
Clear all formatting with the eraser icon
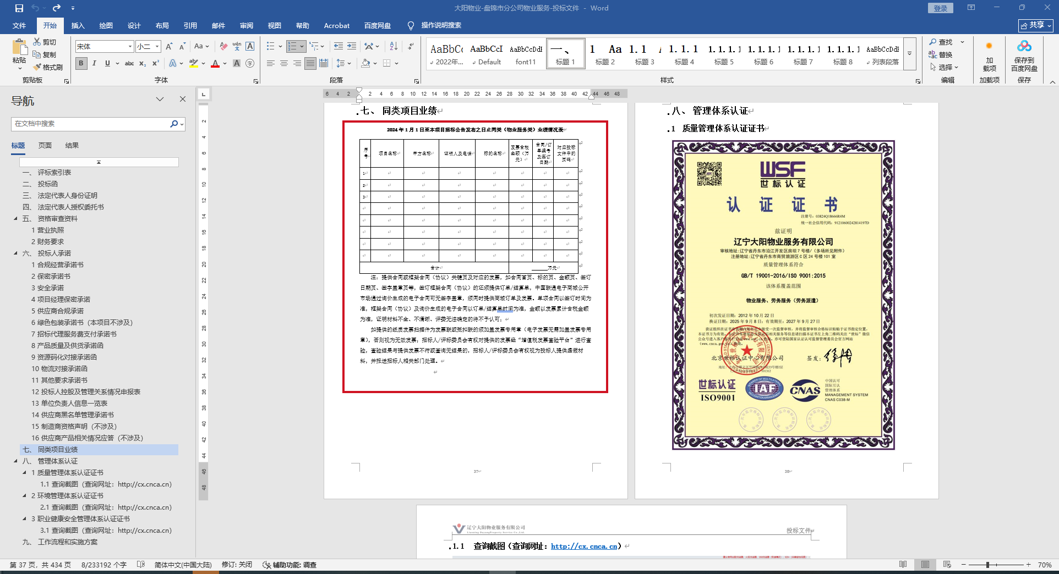point(223,46)
